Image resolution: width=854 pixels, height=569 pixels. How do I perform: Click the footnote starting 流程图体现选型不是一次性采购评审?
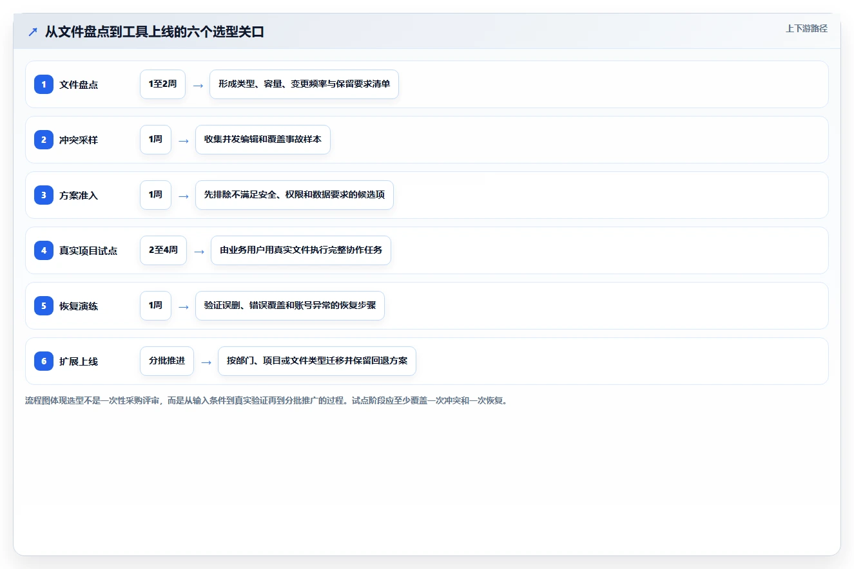[266, 401]
